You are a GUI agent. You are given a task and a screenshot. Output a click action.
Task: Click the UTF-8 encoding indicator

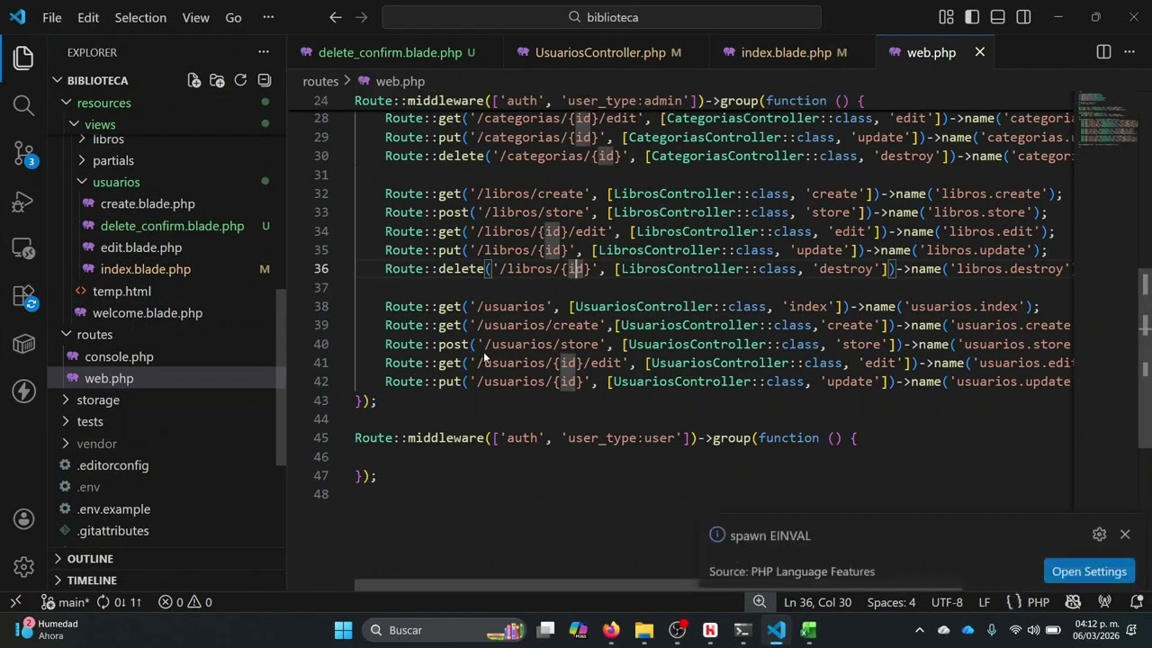[x=947, y=602]
